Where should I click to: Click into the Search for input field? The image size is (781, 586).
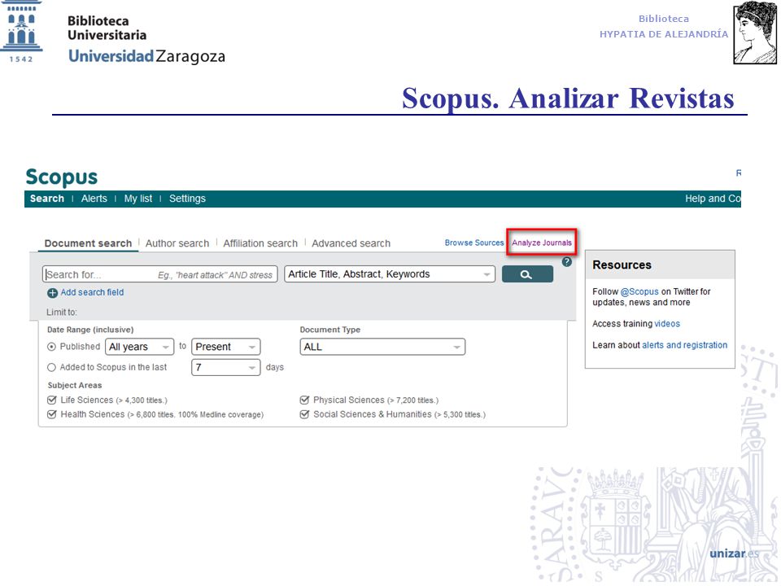point(160,274)
